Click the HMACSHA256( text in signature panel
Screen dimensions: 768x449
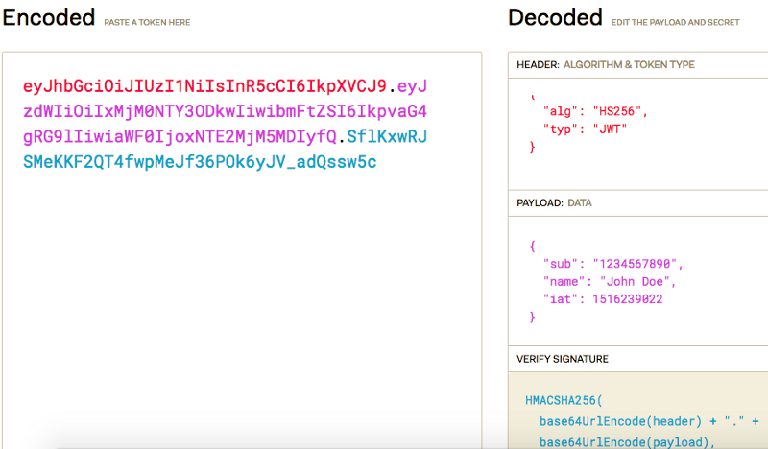click(x=564, y=400)
